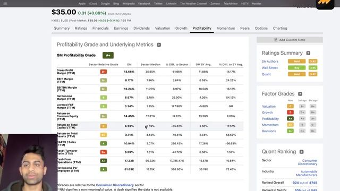
Task: Open the Earnings tab
Action: [x=121, y=28]
